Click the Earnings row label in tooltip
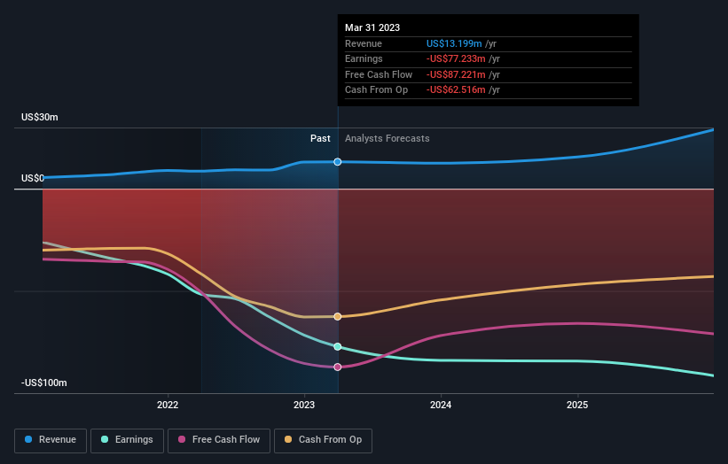 (x=364, y=58)
